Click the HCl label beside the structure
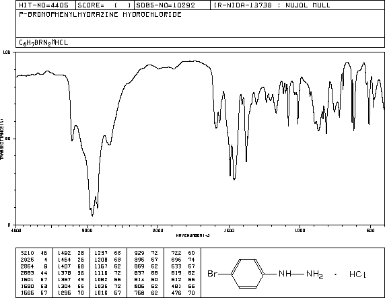The height and width of the screenshot is (298, 385). pos(357,274)
